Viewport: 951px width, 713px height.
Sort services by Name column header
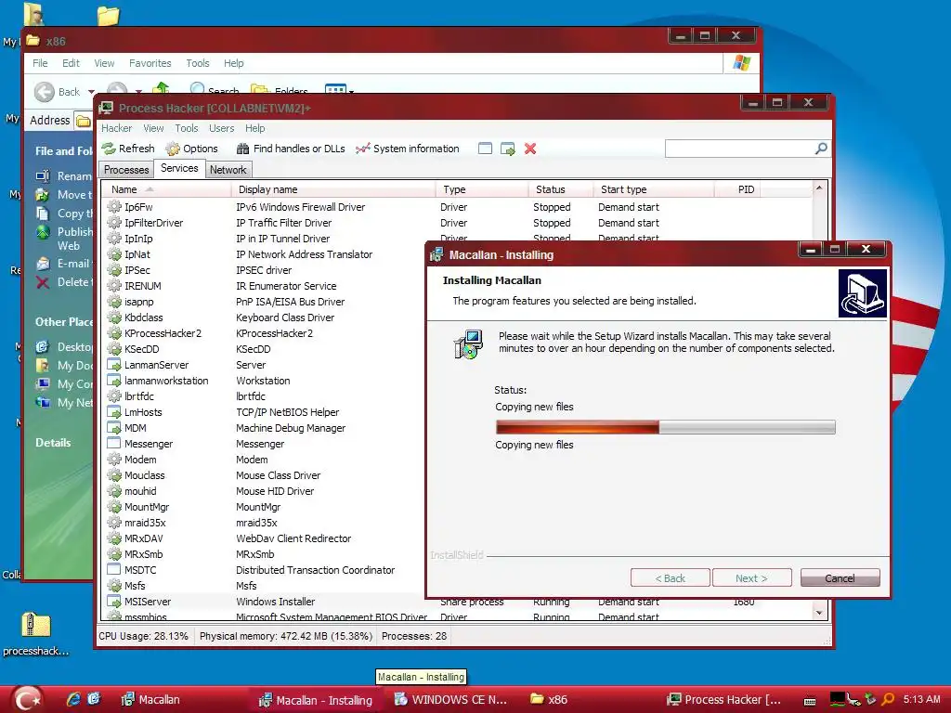click(166, 189)
